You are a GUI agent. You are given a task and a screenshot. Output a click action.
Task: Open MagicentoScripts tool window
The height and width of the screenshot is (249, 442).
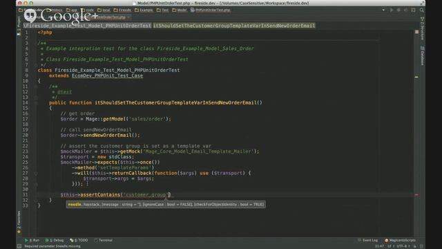[400, 240]
